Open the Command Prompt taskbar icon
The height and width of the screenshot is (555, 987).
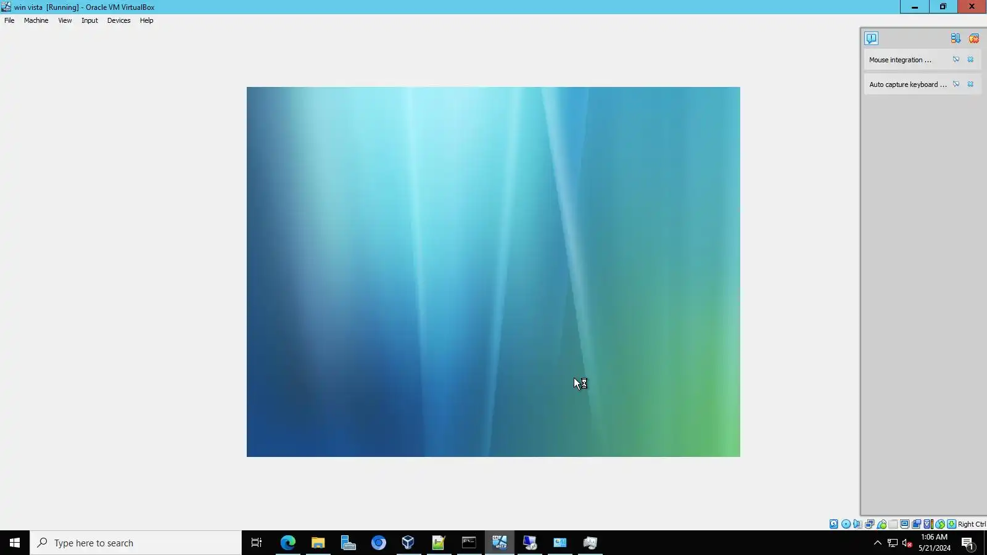469,543
